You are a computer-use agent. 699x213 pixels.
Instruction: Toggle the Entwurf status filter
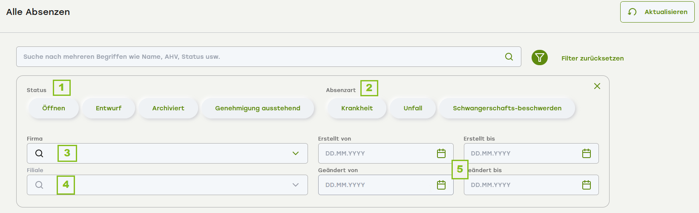tap(109, 108)
